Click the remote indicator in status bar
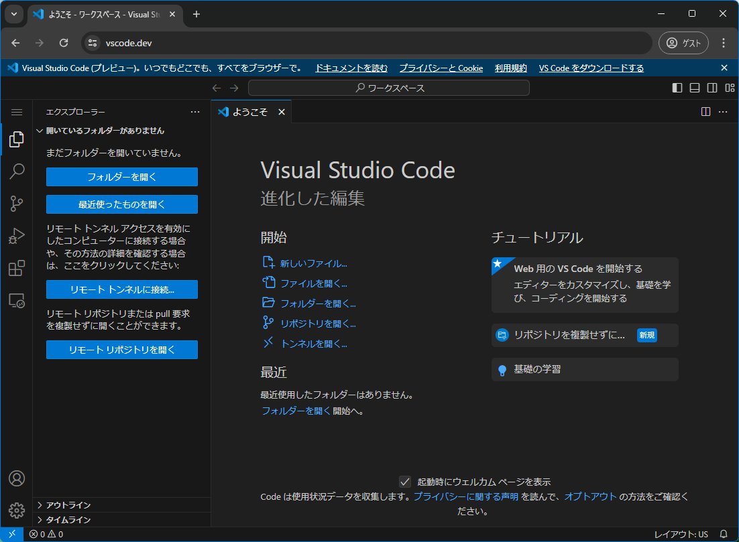This screenshot has width=739, height=542. point(10,534)
